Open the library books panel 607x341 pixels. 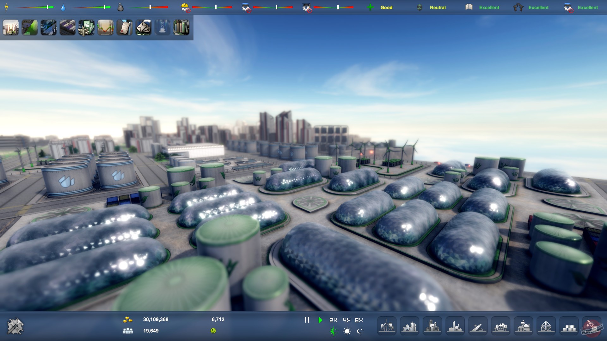coord(181,28)
